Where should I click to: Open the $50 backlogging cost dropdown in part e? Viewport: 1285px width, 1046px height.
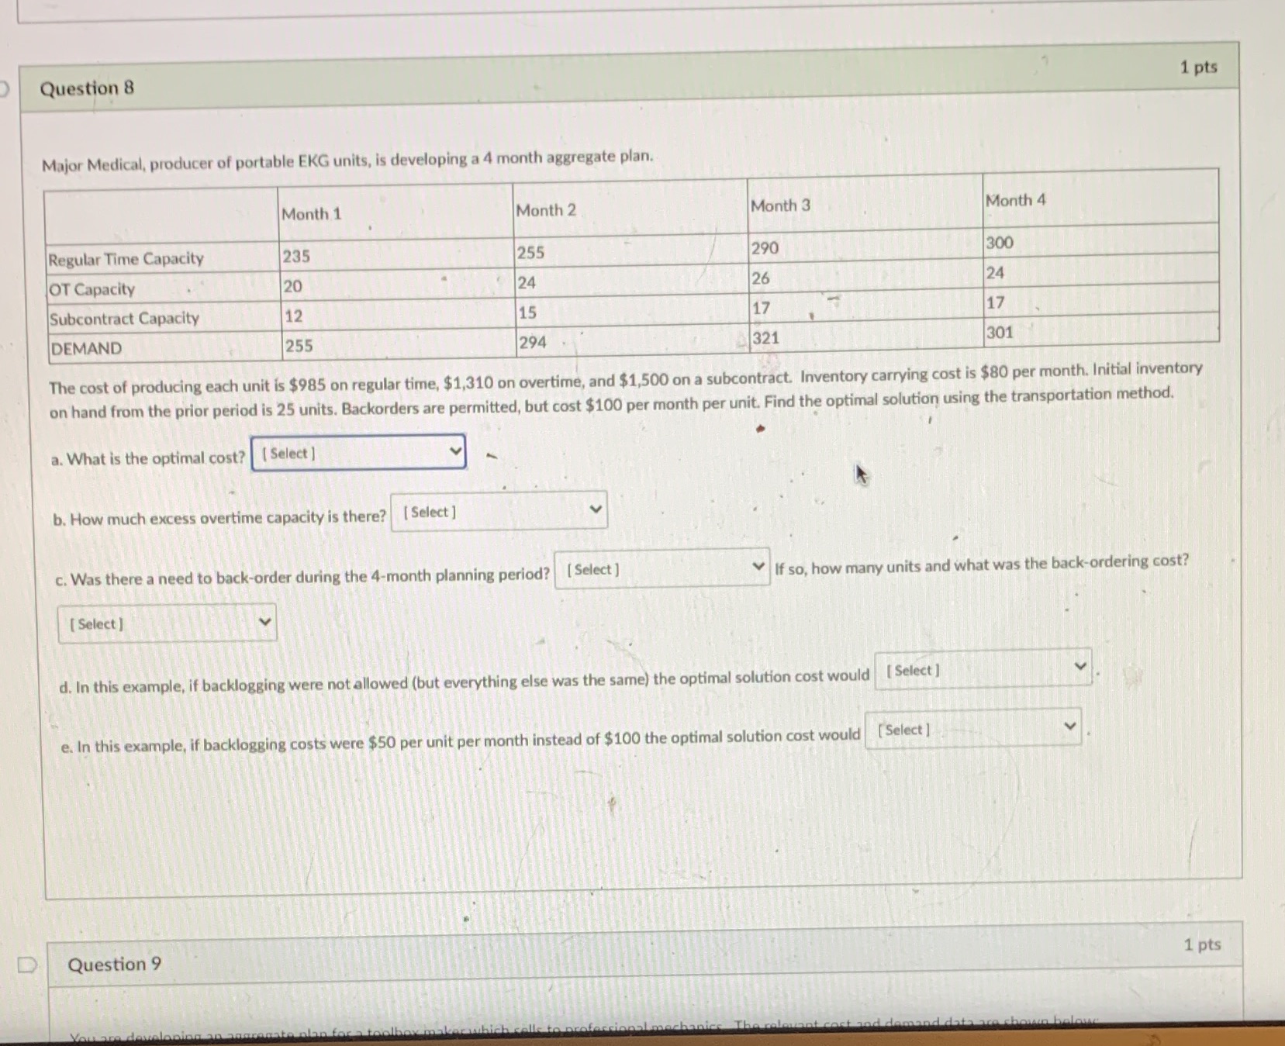coord(973,728)
